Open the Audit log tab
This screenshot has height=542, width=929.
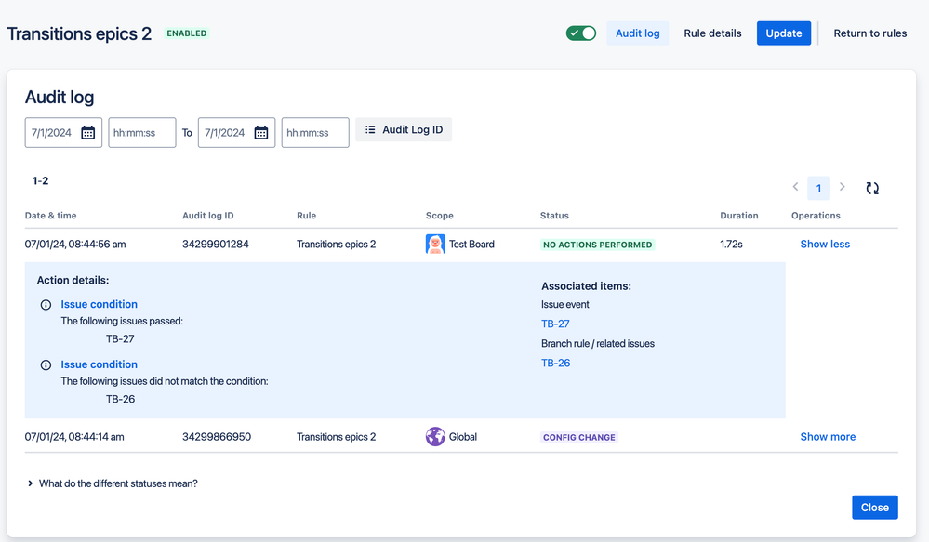tap(638, 33)
